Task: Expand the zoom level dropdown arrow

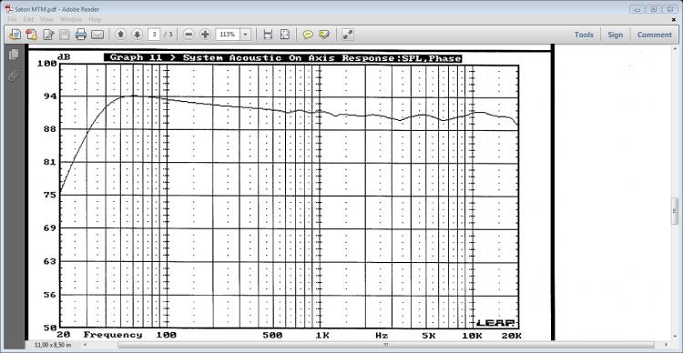Action: [246, 35]
